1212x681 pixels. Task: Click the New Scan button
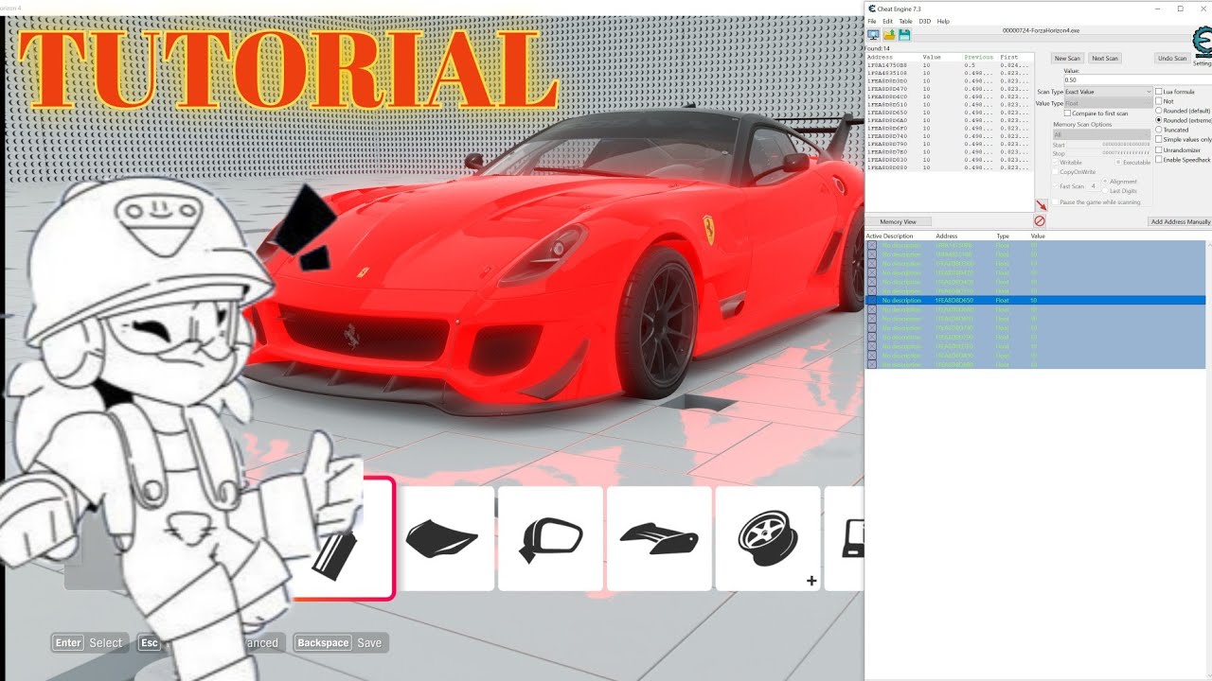1067,59
